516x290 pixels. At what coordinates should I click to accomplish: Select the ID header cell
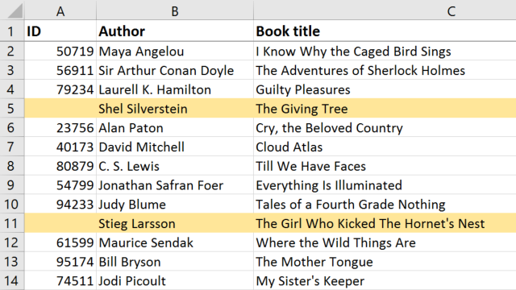60,31
